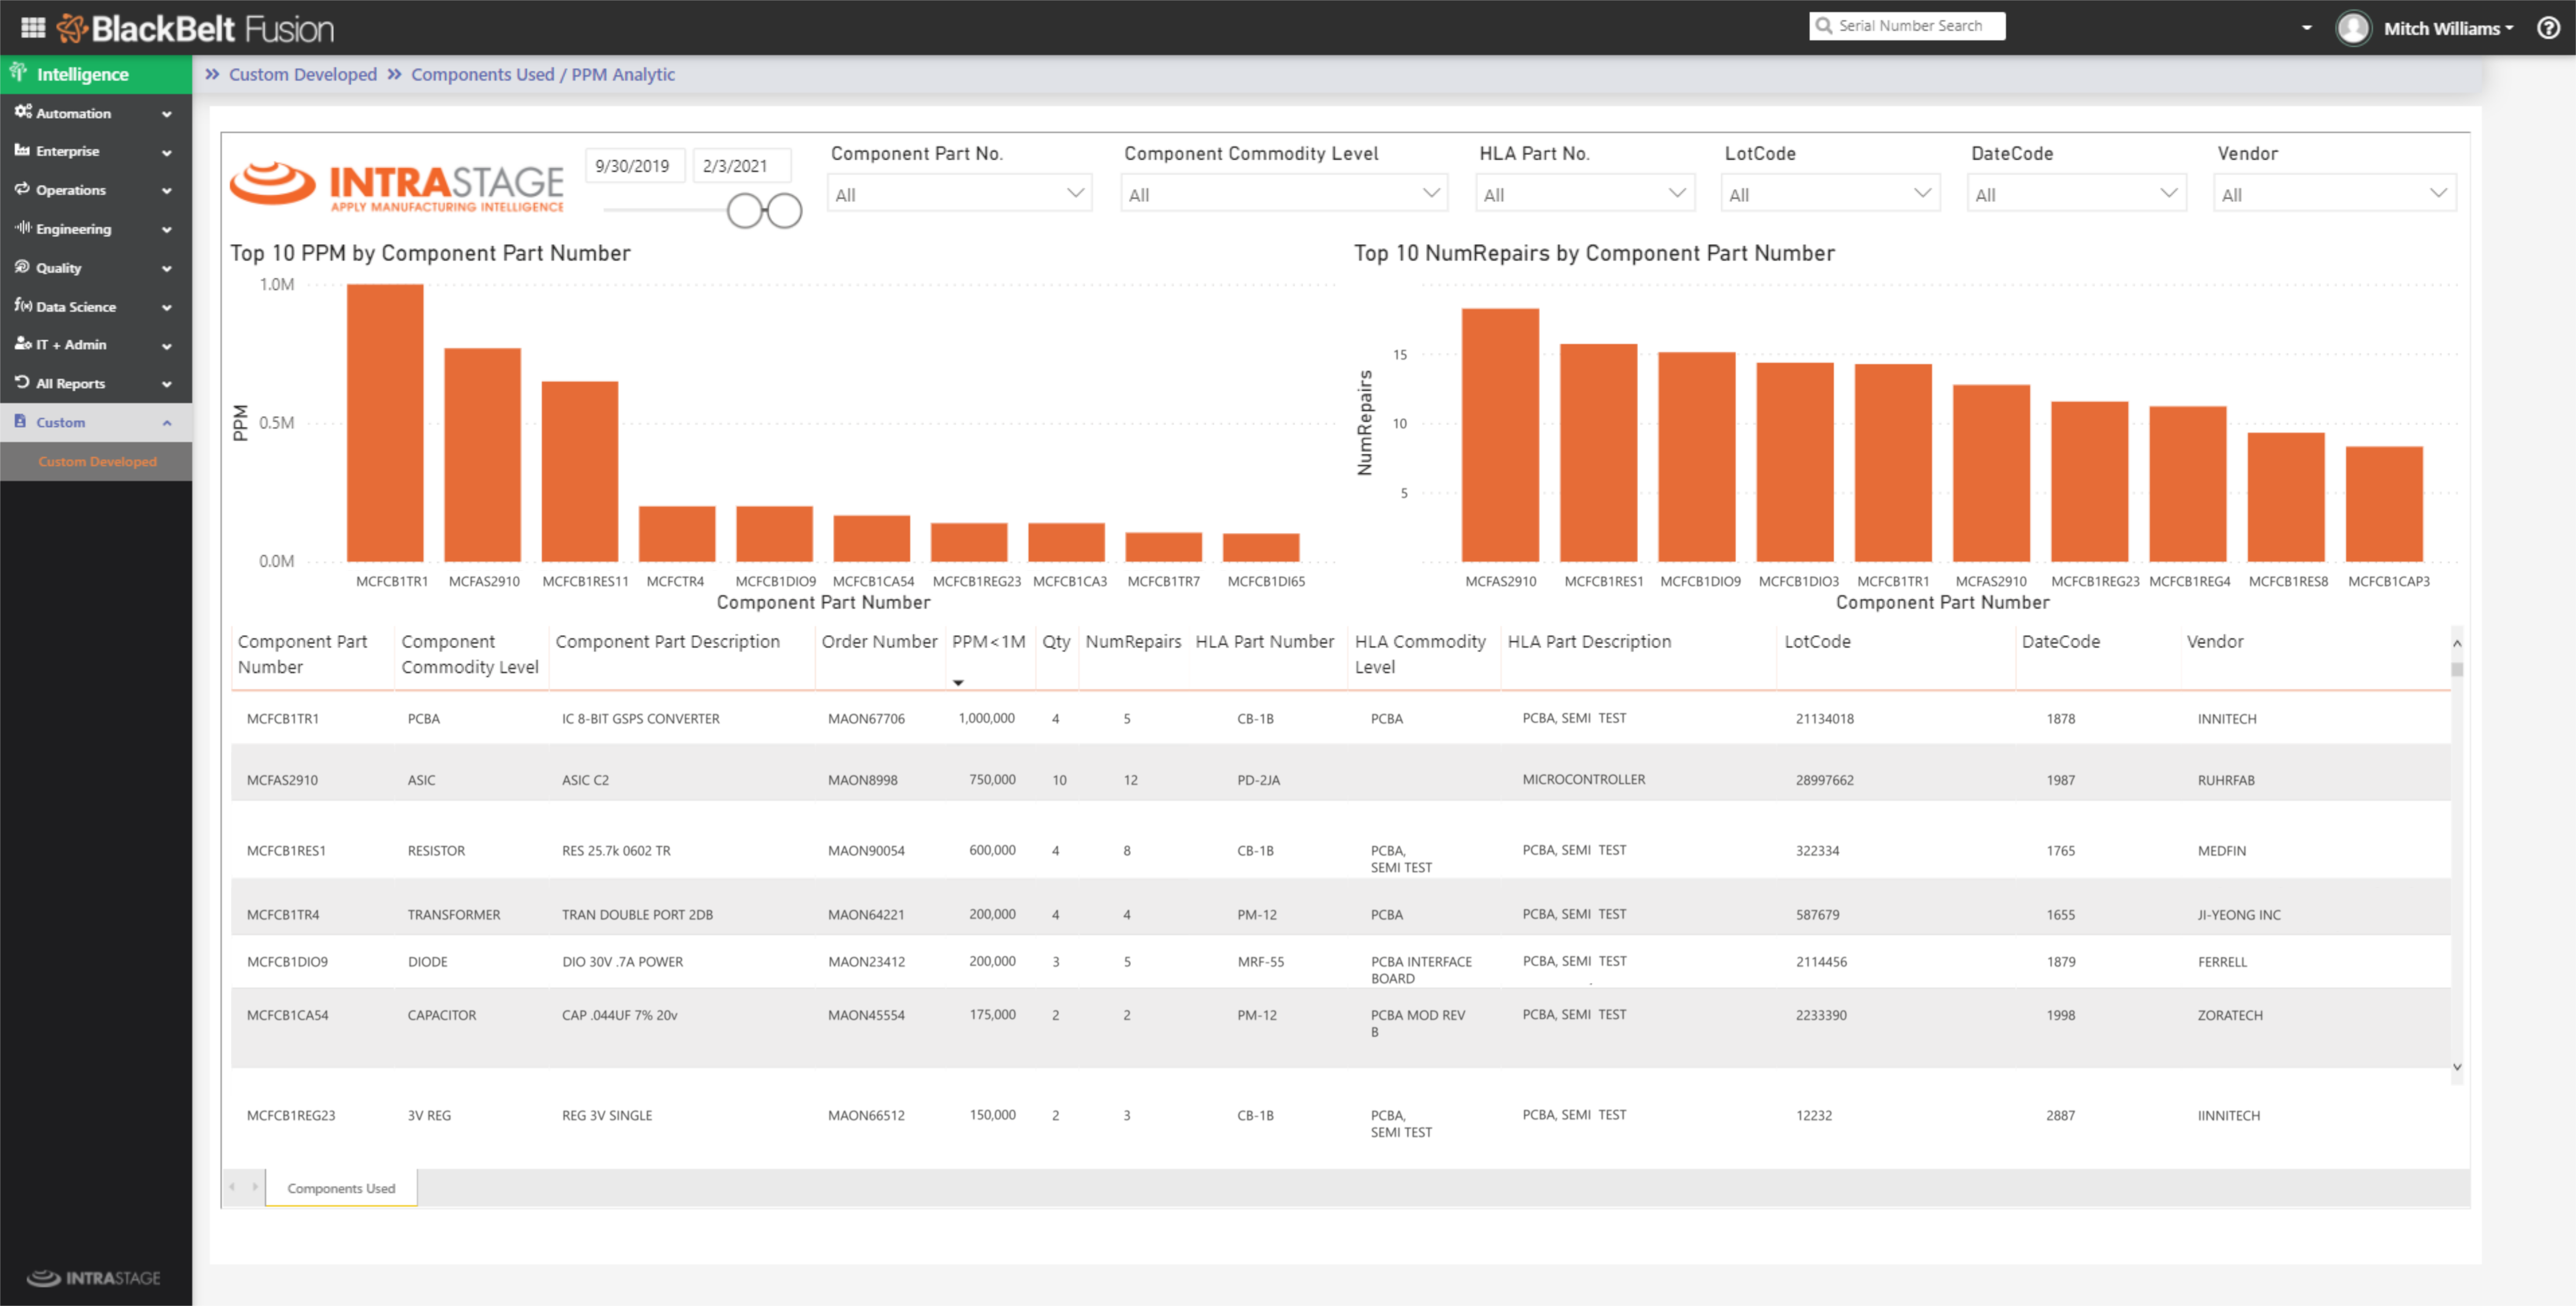Click the help question mark icon
The height and width of the screenshot is (1306, 2576).
[x=2548, y=28]
